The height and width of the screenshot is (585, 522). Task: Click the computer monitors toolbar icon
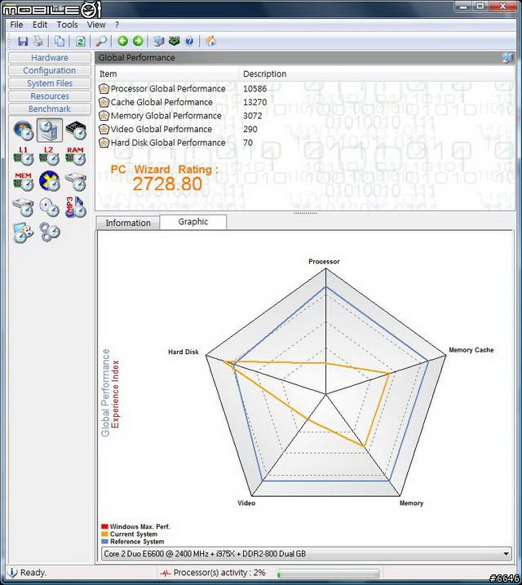click(159, 41)
